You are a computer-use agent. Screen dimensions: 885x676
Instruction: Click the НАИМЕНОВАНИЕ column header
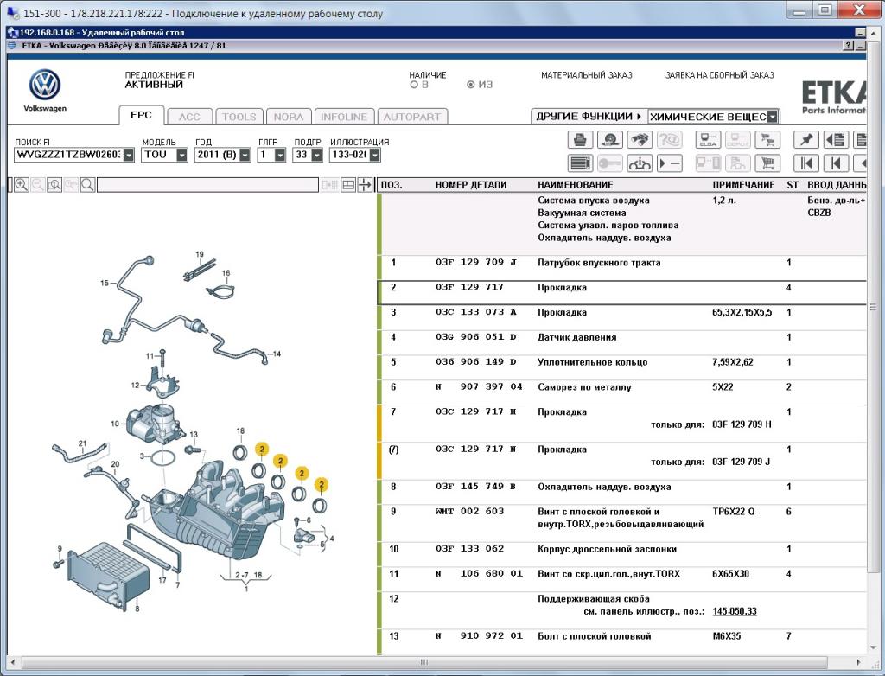[575, 185]
